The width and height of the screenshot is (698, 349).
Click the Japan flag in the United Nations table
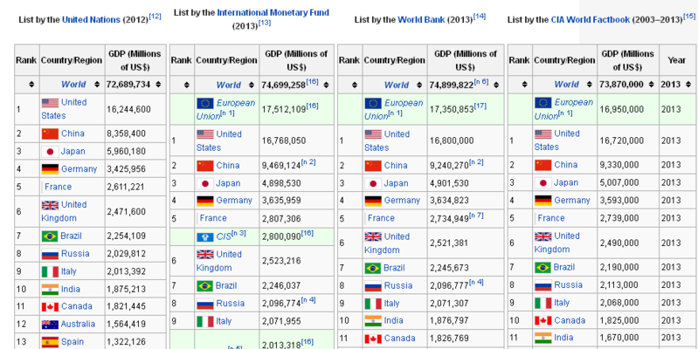tap(50, 152)
